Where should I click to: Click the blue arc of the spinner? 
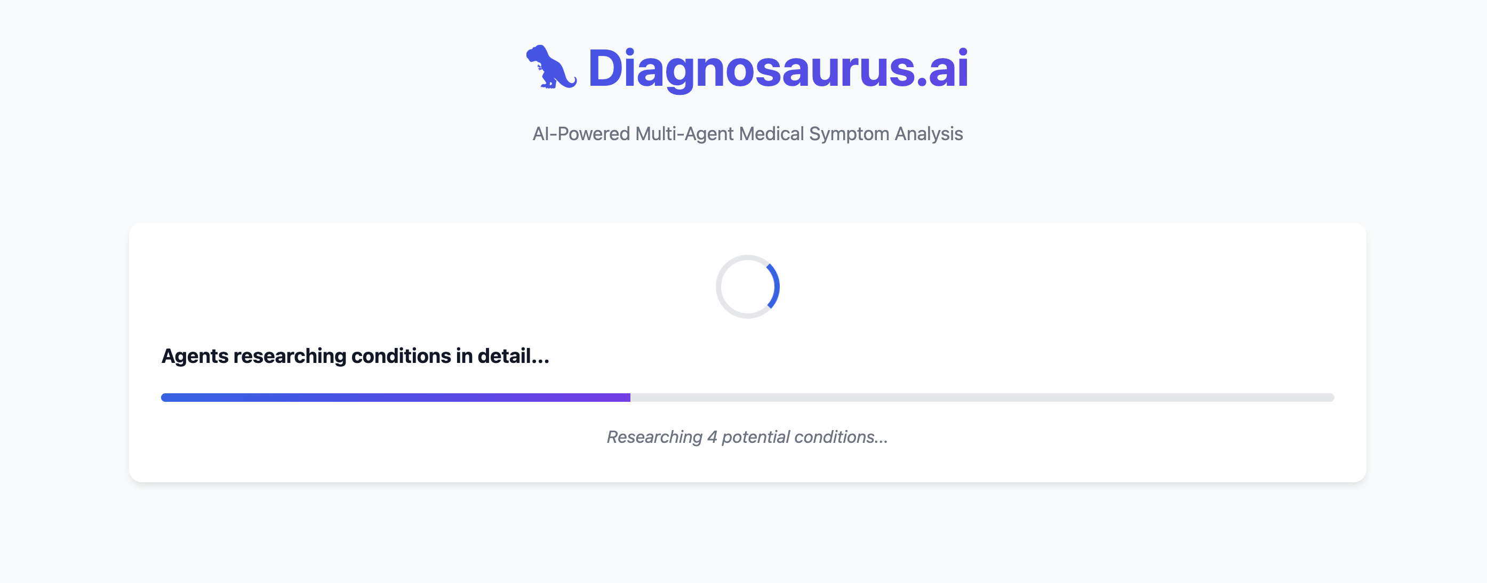[x=776, y=286]
